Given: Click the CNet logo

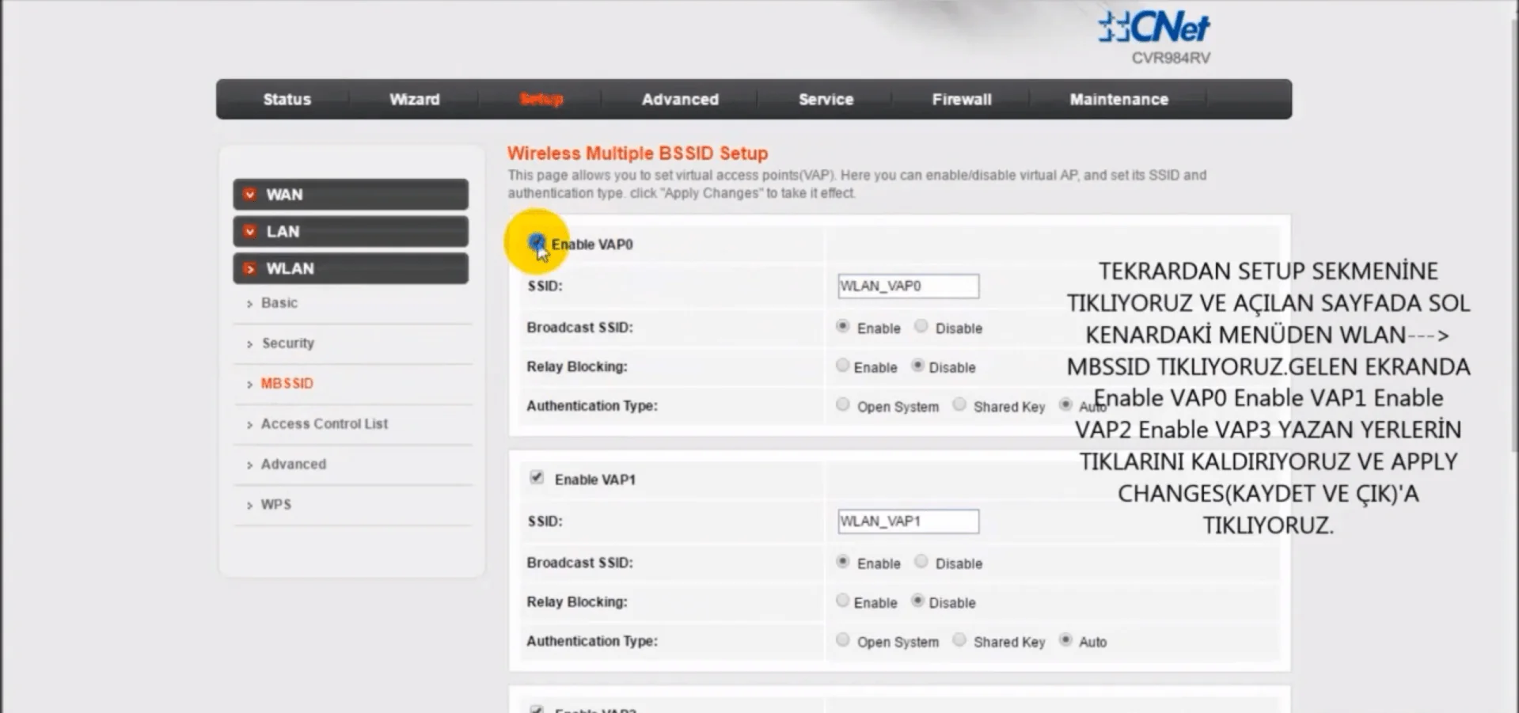Looking at the screenshot, I should pyautogui.click(x=1152, y=28).
